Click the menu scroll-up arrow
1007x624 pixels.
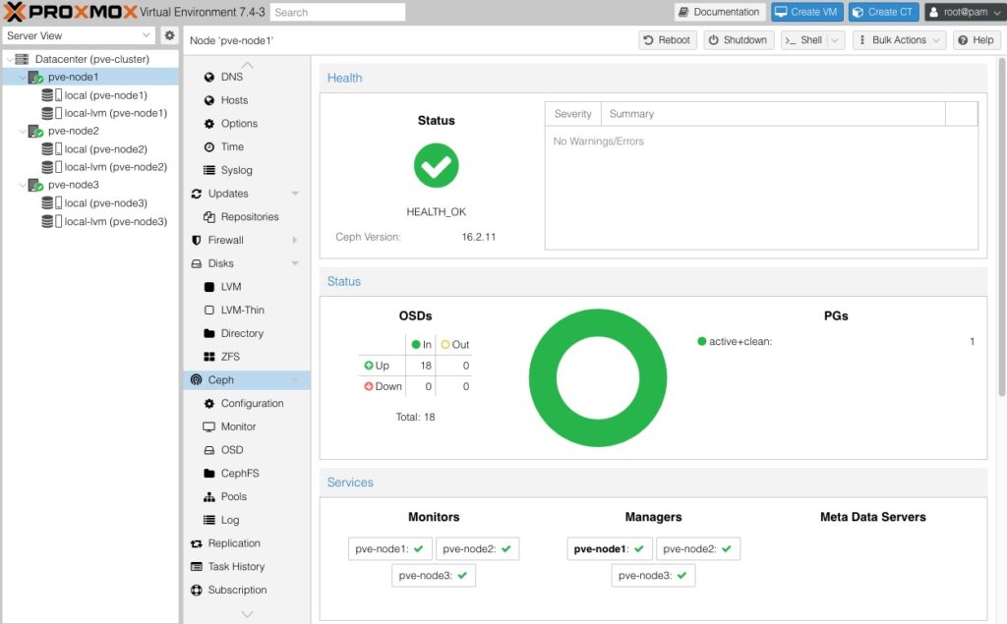pos(247,65)
